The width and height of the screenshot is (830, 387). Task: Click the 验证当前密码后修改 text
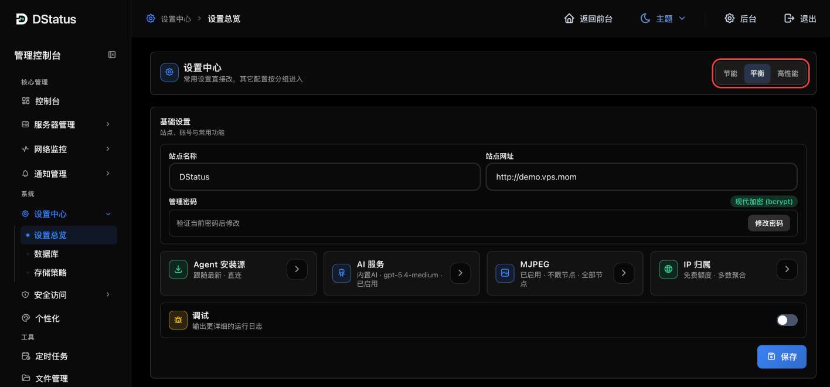coord(208,223)
